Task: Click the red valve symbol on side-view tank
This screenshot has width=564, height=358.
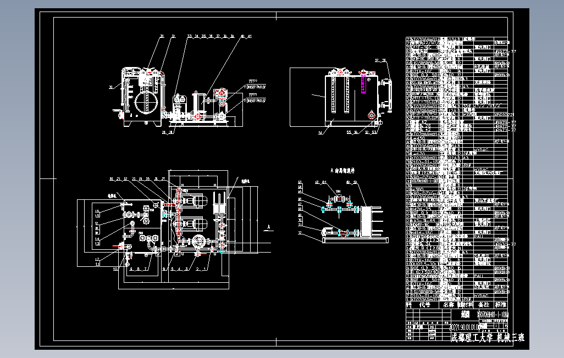Action: click(371, 115)
